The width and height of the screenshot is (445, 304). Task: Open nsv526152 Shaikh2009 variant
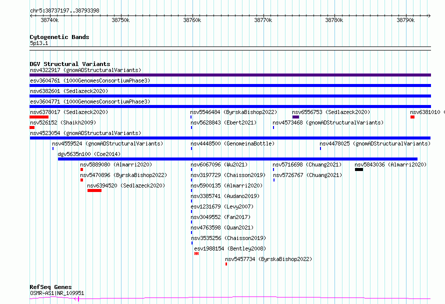click(63, 122)
